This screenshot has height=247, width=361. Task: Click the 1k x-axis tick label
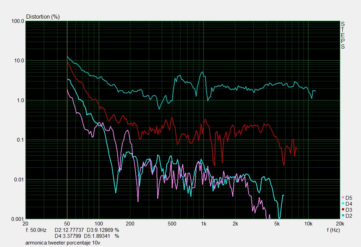203,224
